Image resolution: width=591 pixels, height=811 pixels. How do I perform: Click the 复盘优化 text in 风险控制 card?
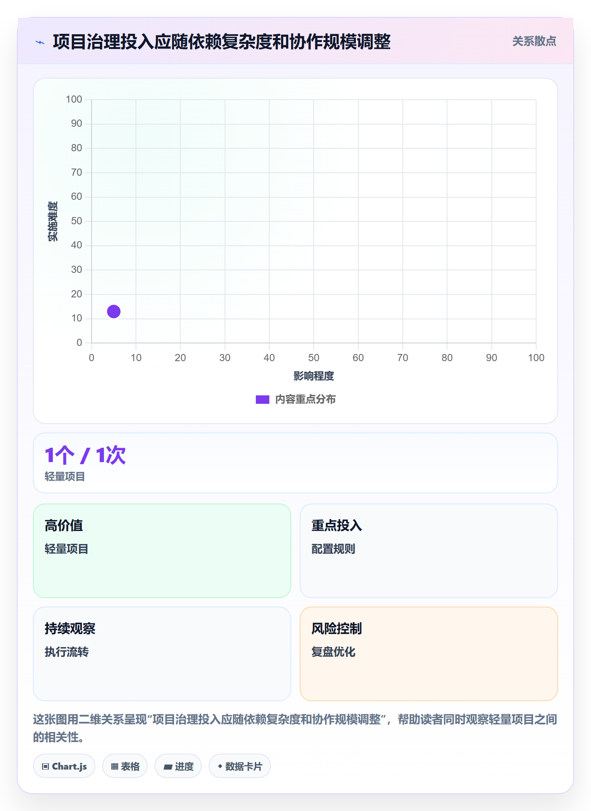coord(333,652)
